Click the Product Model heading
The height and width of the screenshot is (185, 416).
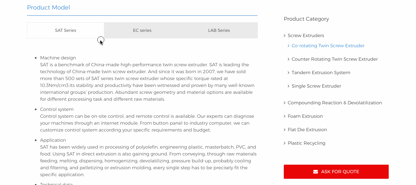pyautogui.click(x=48, y=8)
